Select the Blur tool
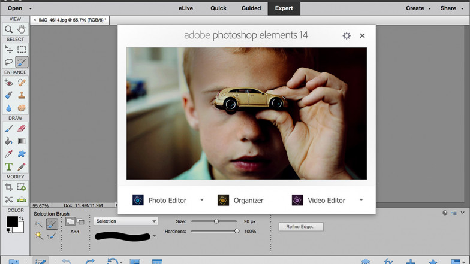Screen dimensions: 470x264 [x=8, y=108]
